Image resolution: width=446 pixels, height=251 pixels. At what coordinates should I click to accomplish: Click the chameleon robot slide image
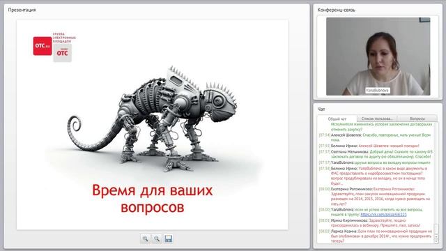click(152, 119)
